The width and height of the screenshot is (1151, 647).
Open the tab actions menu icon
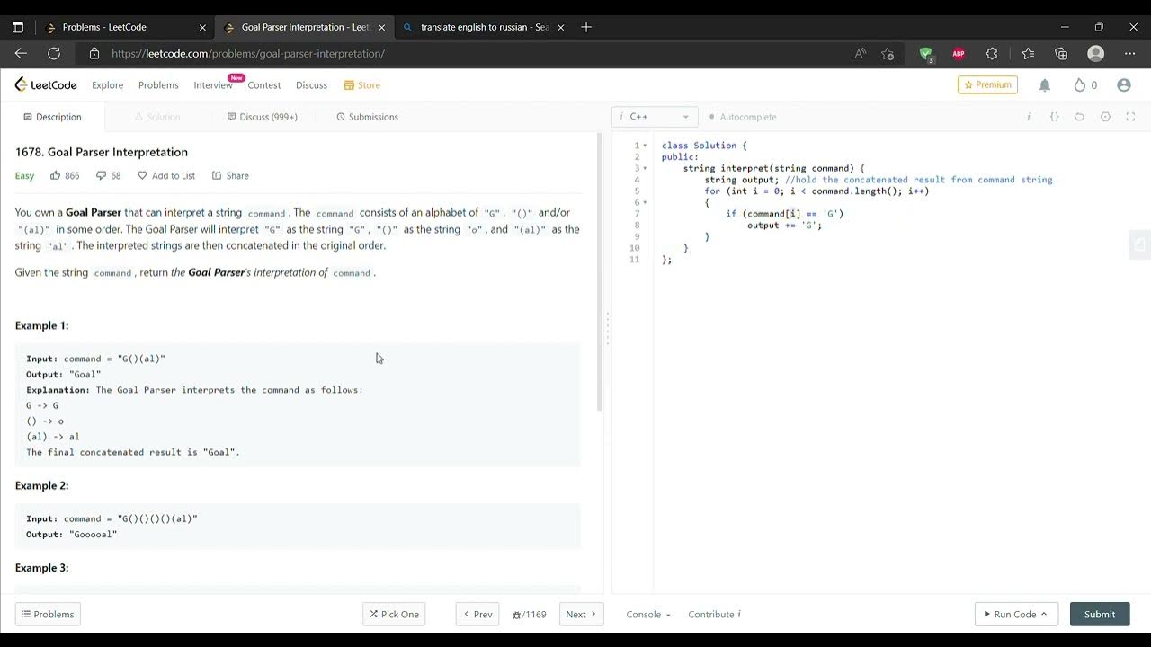coord(17,27)
